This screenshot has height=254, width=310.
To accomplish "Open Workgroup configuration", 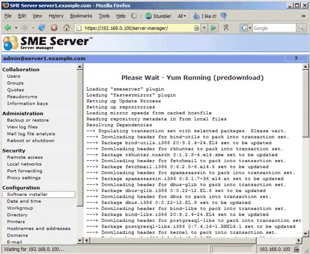I will click(20, 208).
